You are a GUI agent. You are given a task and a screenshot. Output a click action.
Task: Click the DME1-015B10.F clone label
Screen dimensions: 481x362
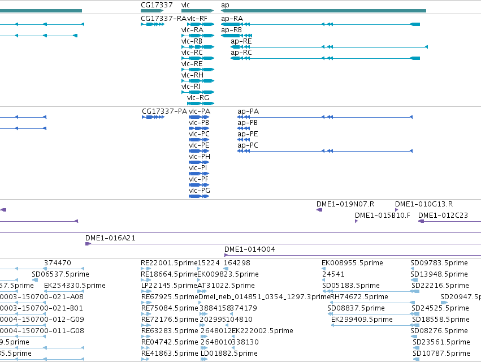383,216
